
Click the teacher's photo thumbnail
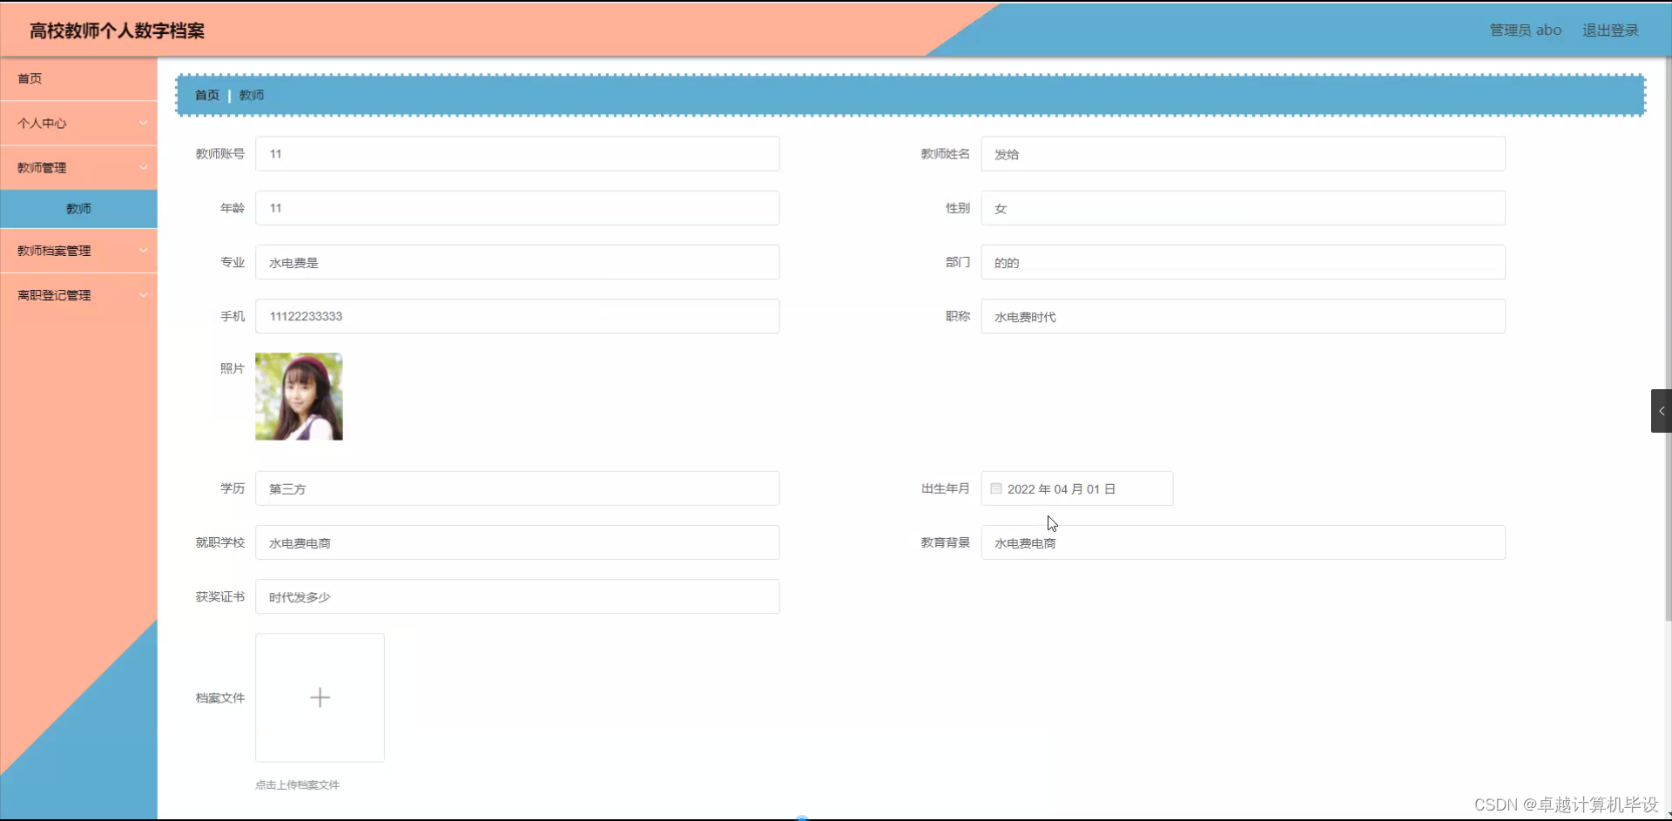click(299, 396)
